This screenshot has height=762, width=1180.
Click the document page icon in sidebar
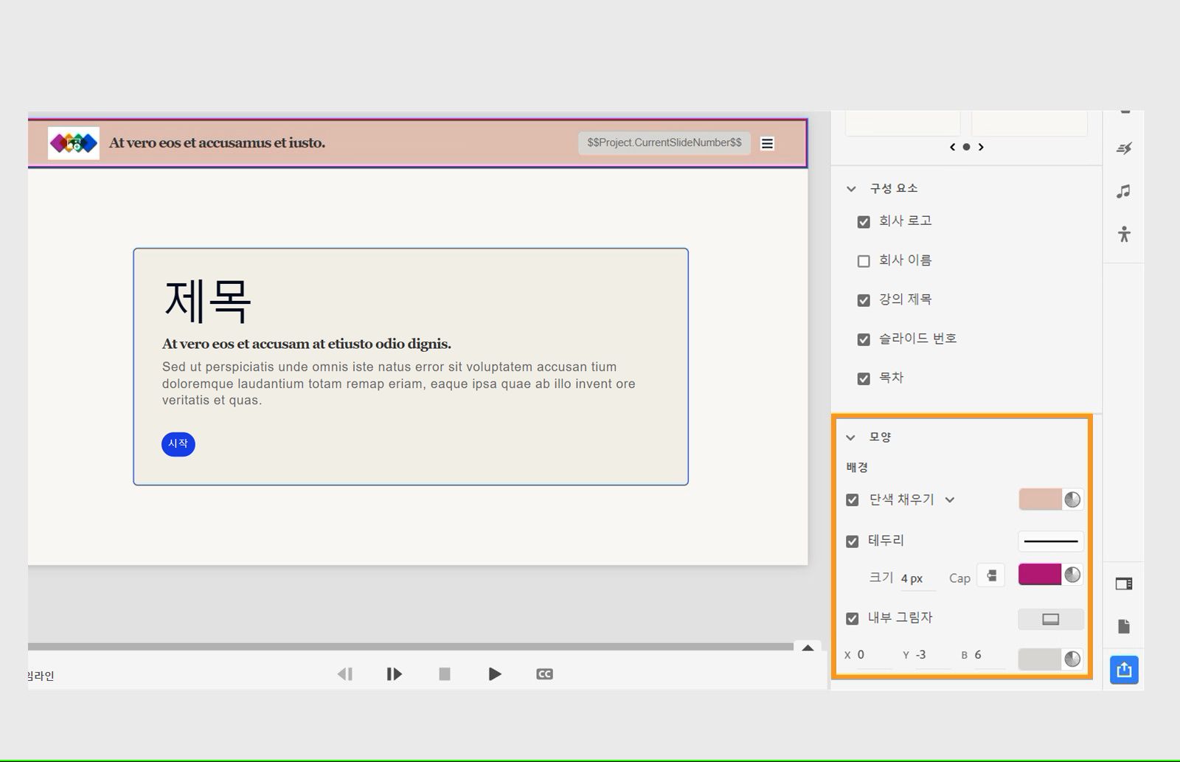1124,626
